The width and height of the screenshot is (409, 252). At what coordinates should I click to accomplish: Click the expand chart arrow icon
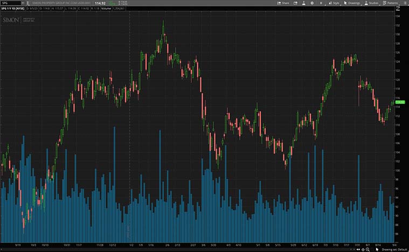398,8
